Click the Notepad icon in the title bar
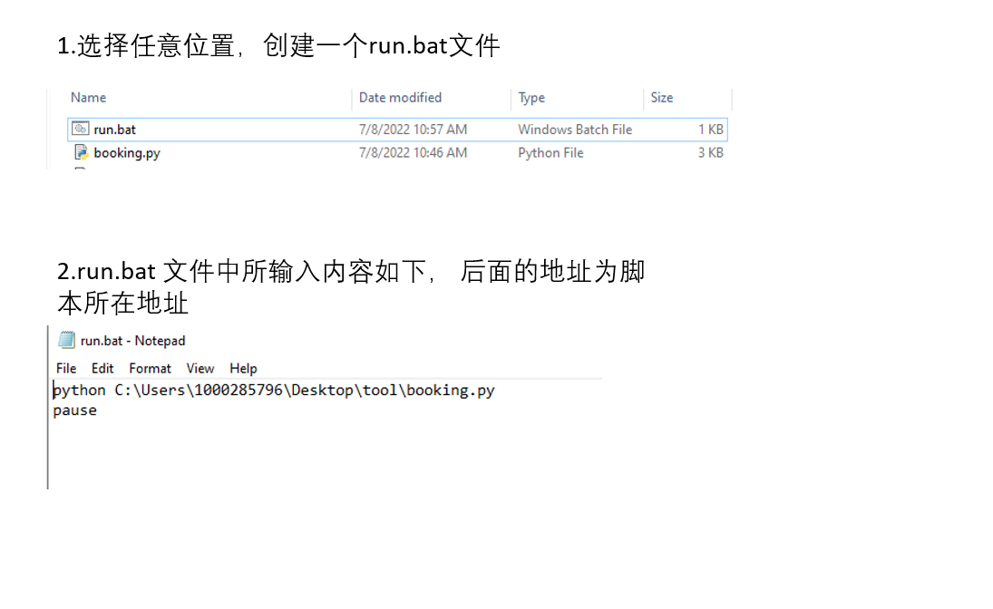This screenshot has width=993, height=609. pyautogui.click(x=66, y=341)
